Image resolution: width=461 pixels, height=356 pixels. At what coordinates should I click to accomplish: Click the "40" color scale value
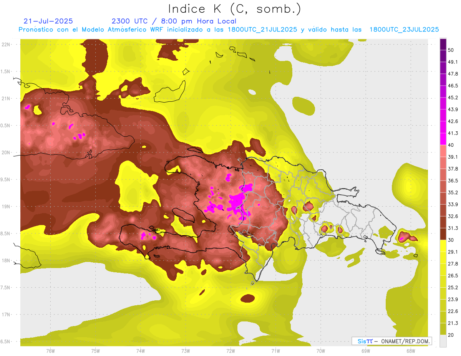[x=451, y=145]
